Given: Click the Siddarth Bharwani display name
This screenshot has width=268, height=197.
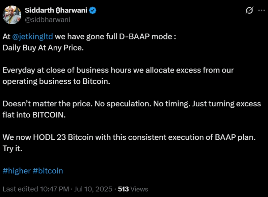Looking at the screenshot, I should coord(56,11).
